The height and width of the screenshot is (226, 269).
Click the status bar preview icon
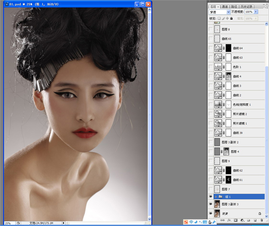pos(18,223)
